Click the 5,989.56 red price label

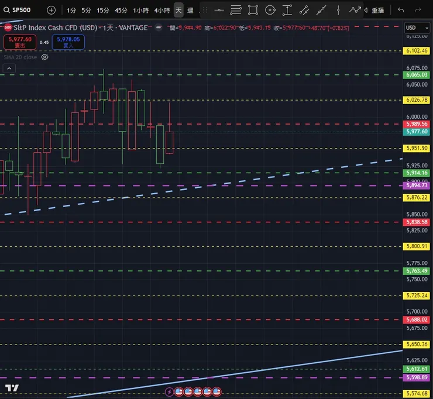tap(417, 123)
